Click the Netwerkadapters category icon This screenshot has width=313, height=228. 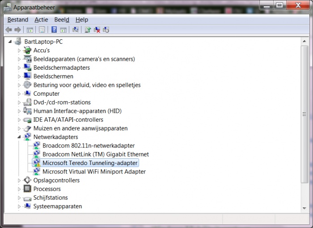pos(27,137)
